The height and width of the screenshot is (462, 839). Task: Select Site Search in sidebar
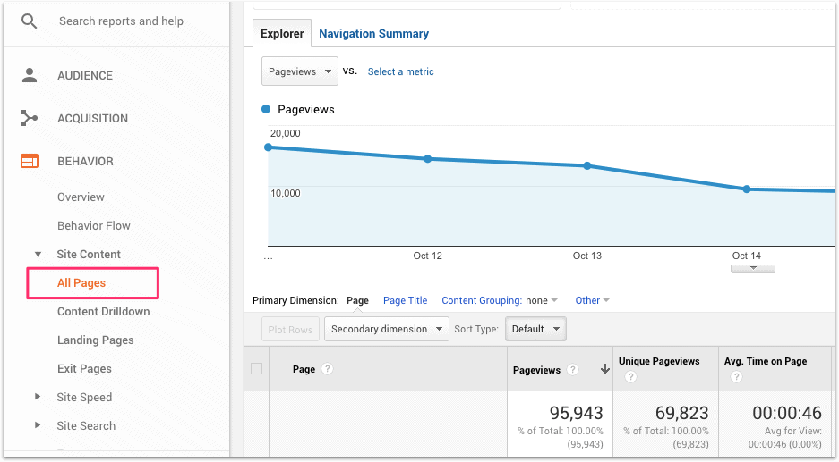[86, 425]
